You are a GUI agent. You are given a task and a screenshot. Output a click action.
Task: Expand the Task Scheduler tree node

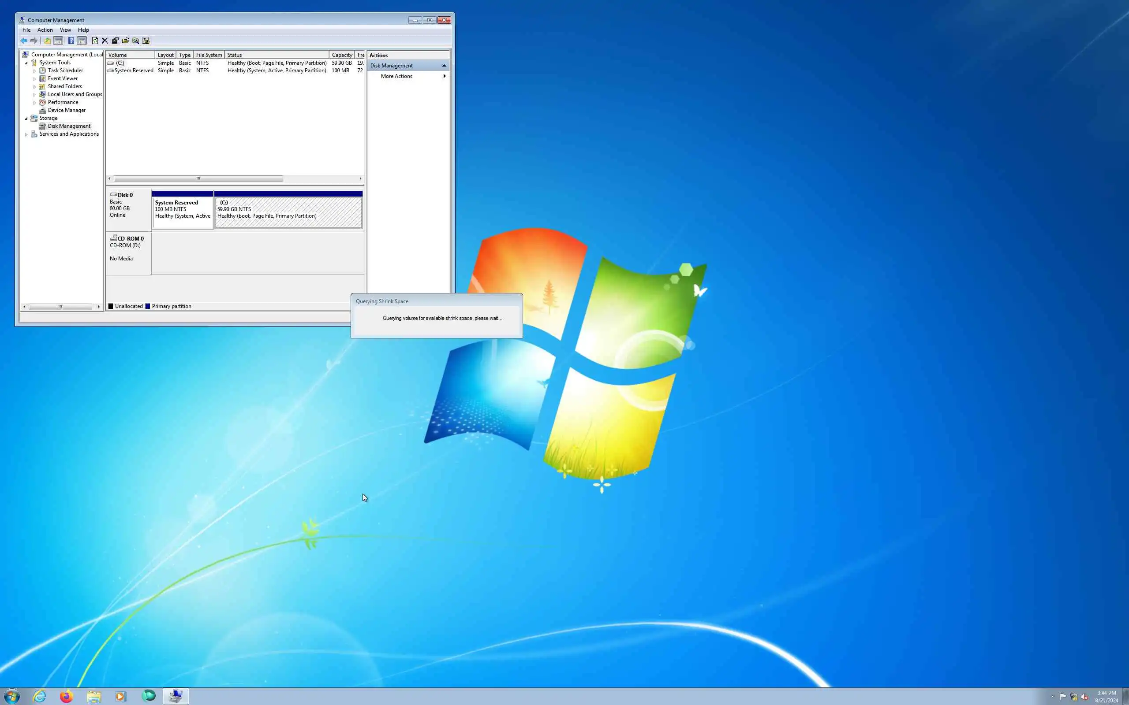(x=34, y=71)
